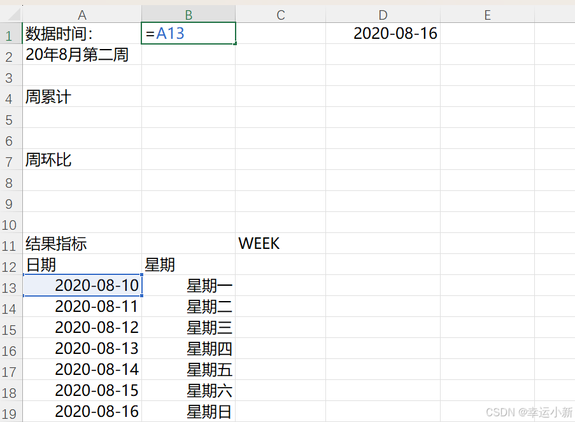Select column D header
The width and height of the screenshot is (575, 422).
(x=383, y=15)
